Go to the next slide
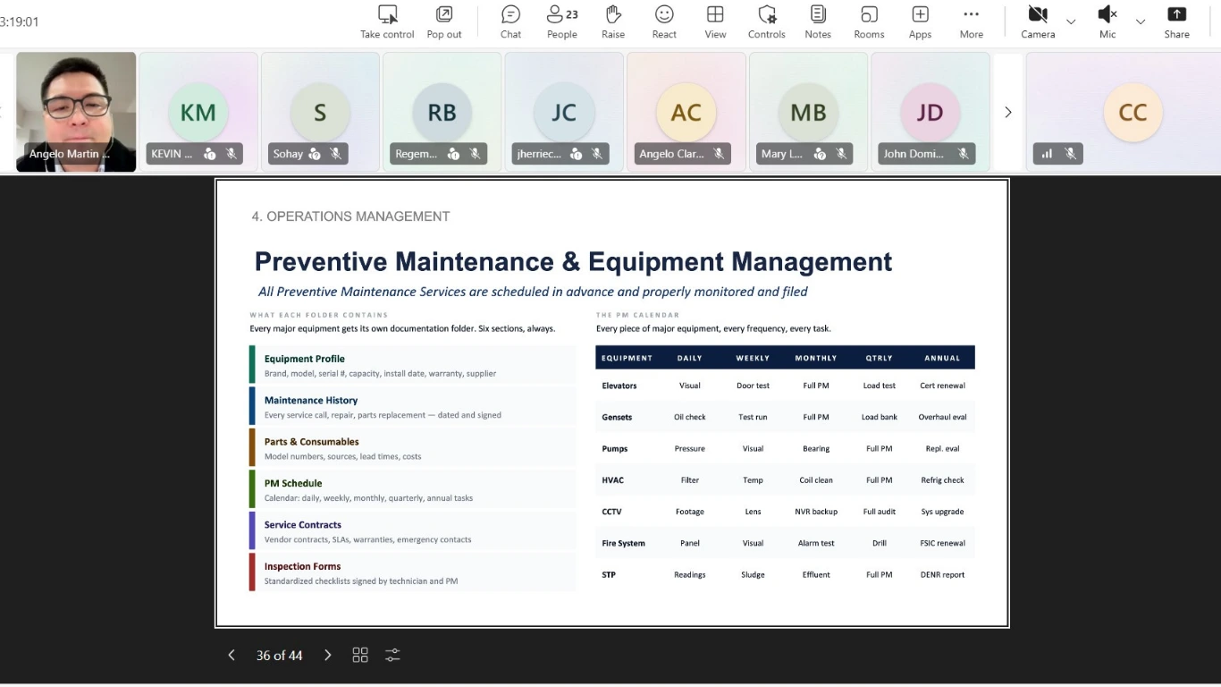This screenshot has height=687, width=1221. (328, 655)
